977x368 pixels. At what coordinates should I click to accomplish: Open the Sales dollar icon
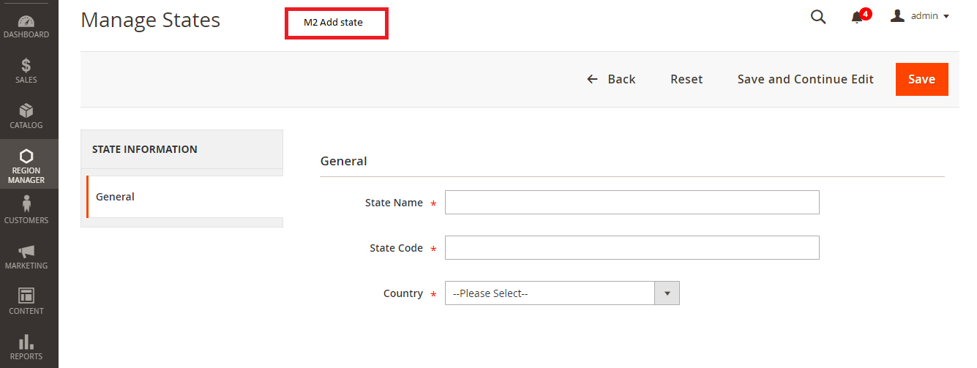point(26,66)
